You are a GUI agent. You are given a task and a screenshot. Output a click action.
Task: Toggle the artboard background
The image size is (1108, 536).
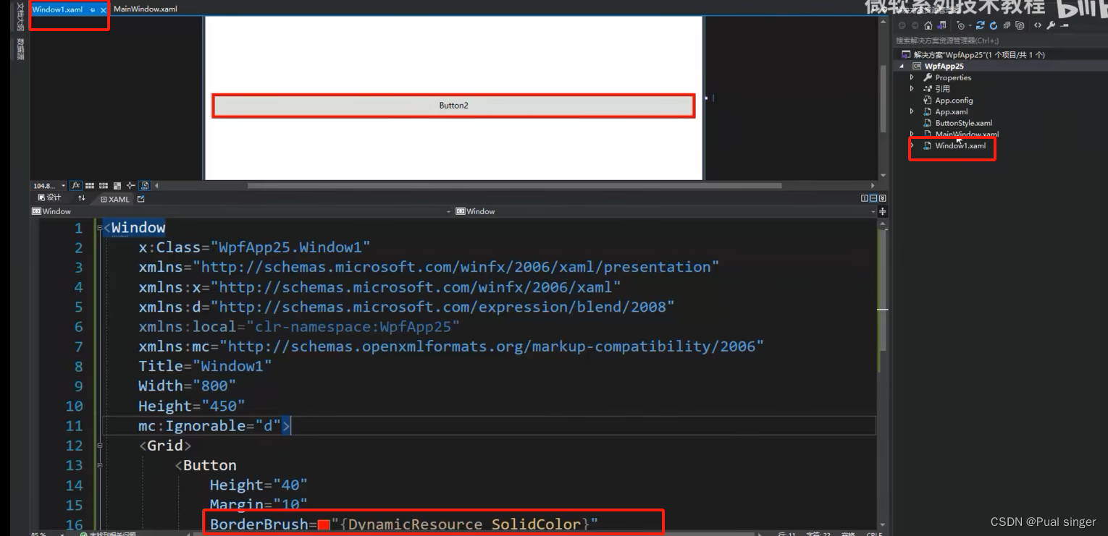click(117, 186)
